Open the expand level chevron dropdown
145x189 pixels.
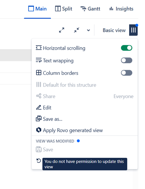pyautogui.click(x=88, y=30)
